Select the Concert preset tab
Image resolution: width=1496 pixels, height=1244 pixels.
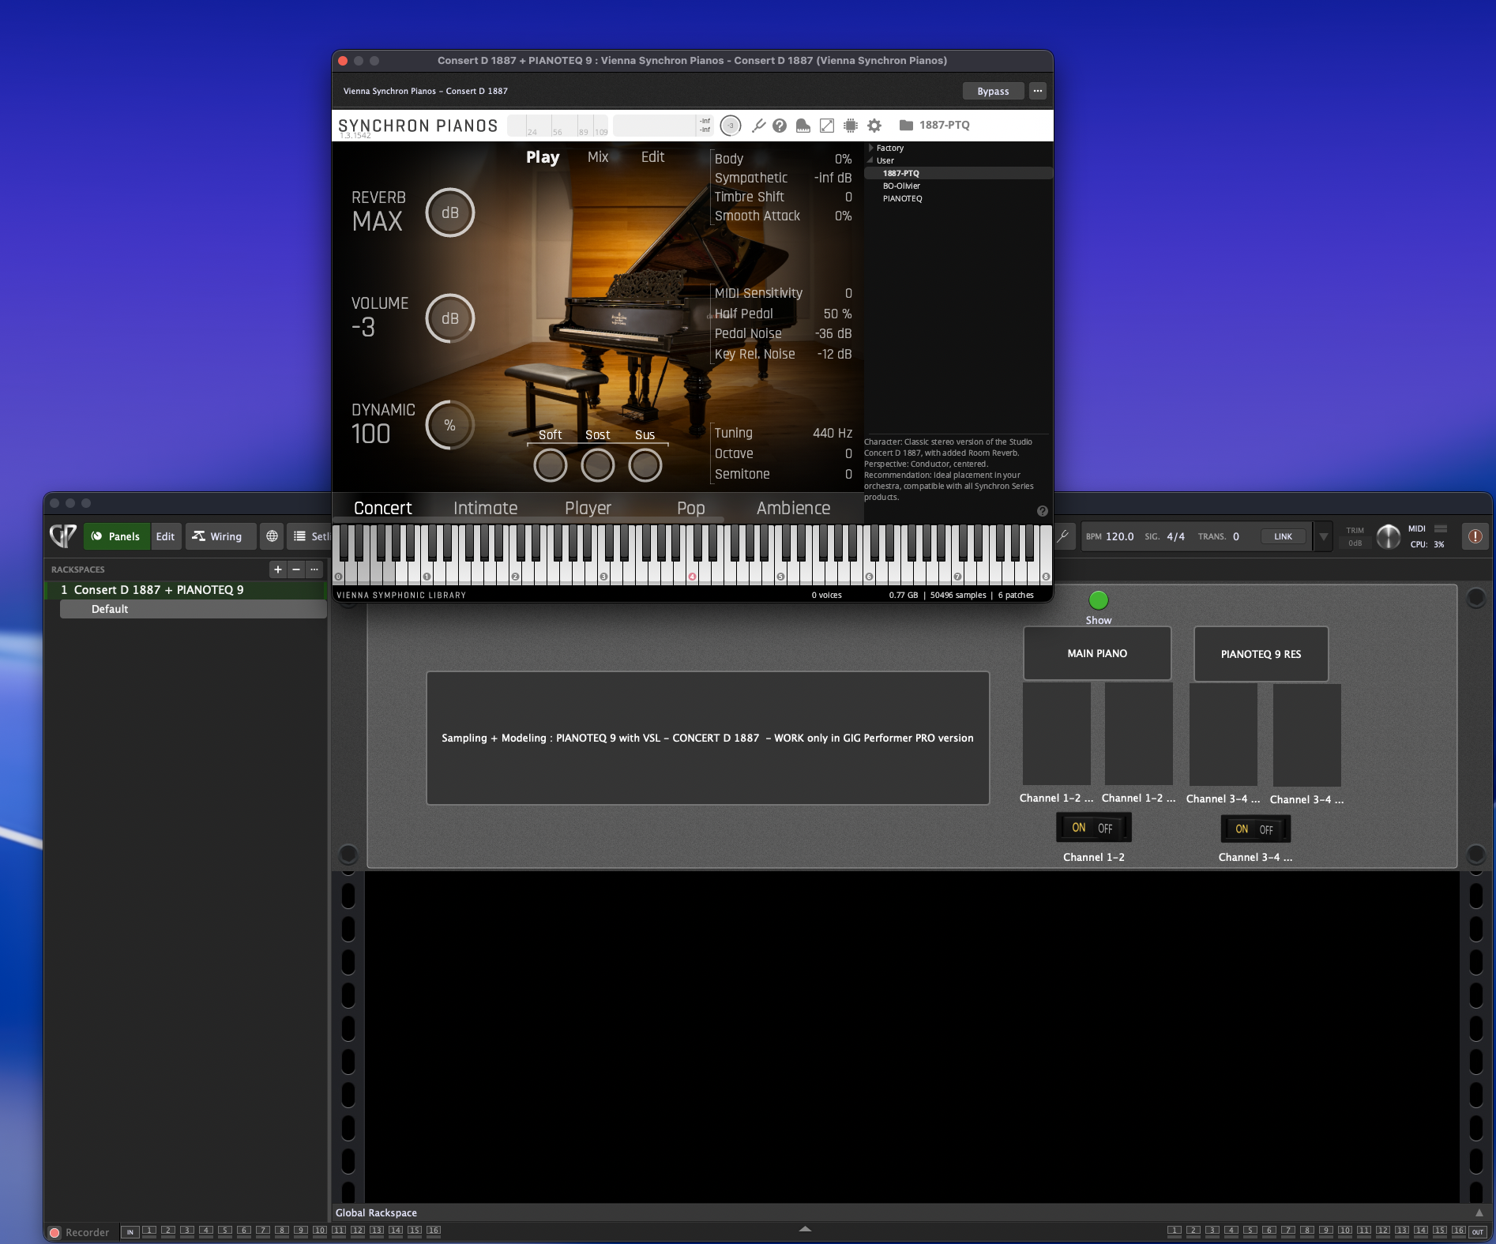click(x=383, y=508)
